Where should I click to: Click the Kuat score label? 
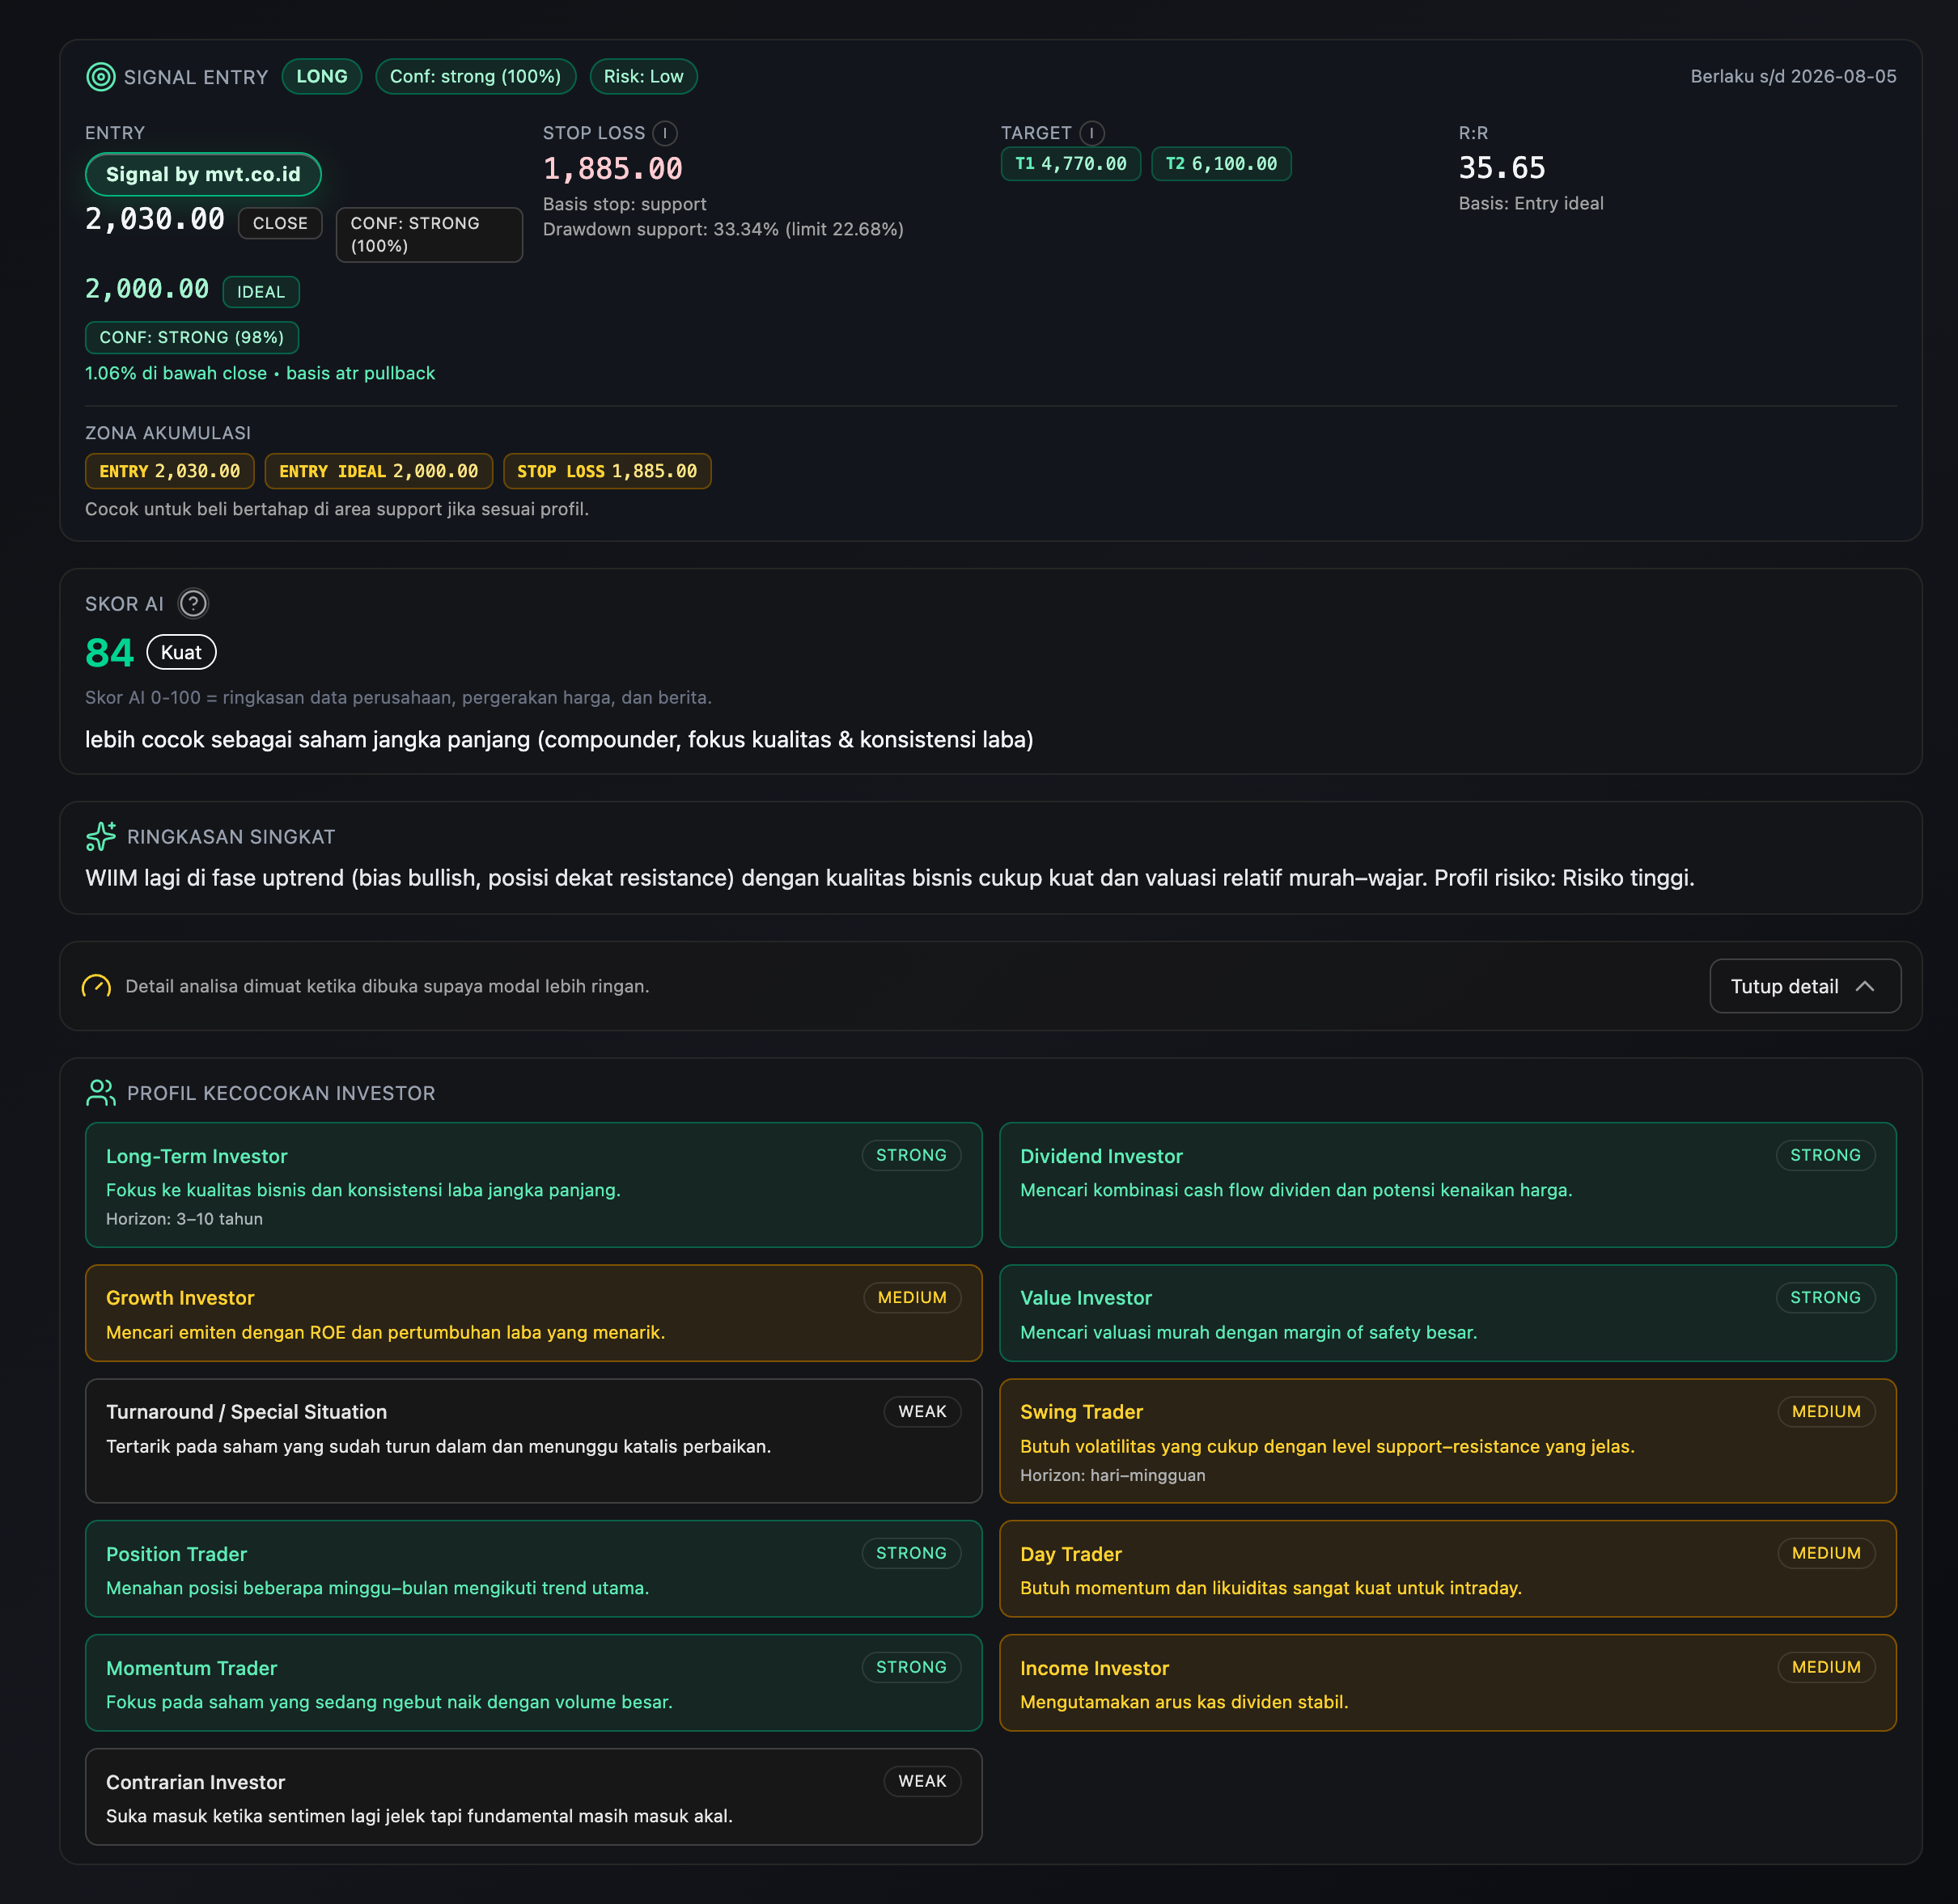181,653
